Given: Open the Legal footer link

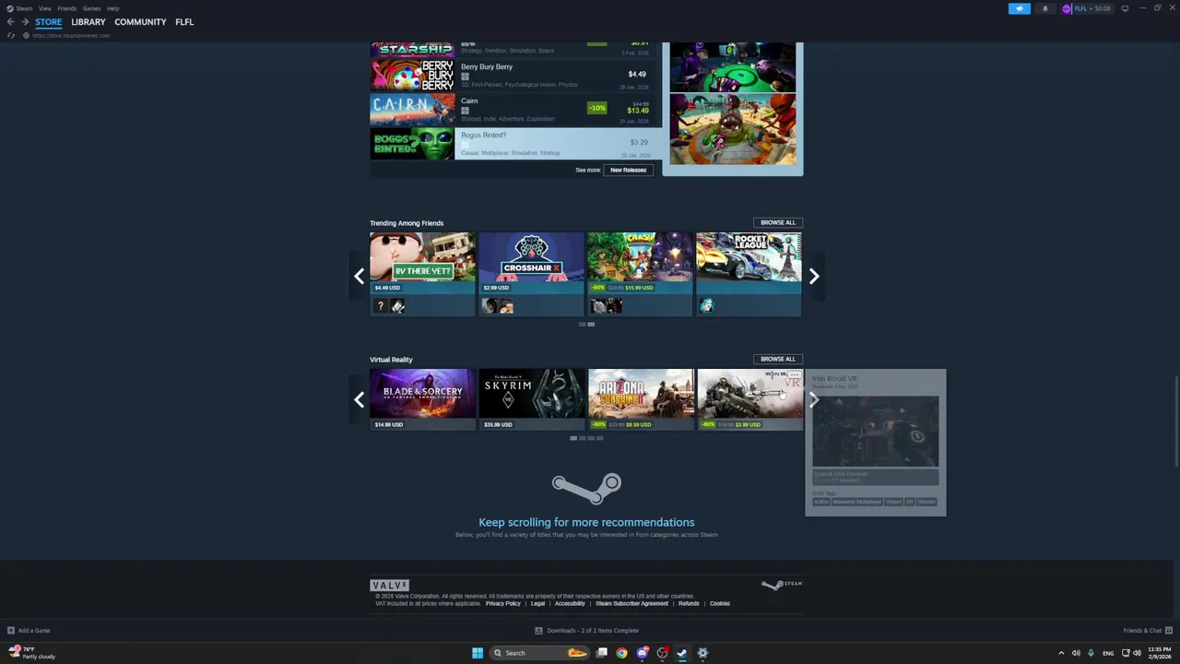Looking at the screenshot, I should [x=538, y=604].
